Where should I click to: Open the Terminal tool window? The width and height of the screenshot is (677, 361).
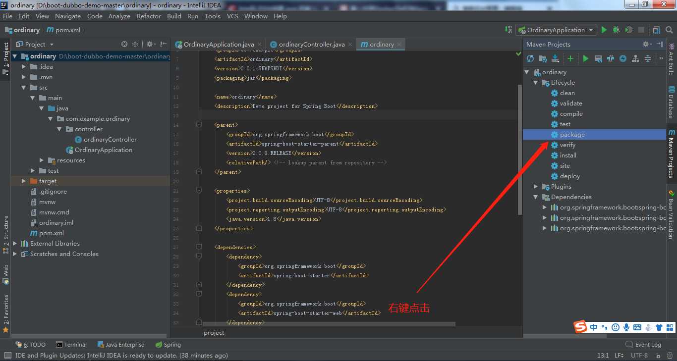(71, 345)
